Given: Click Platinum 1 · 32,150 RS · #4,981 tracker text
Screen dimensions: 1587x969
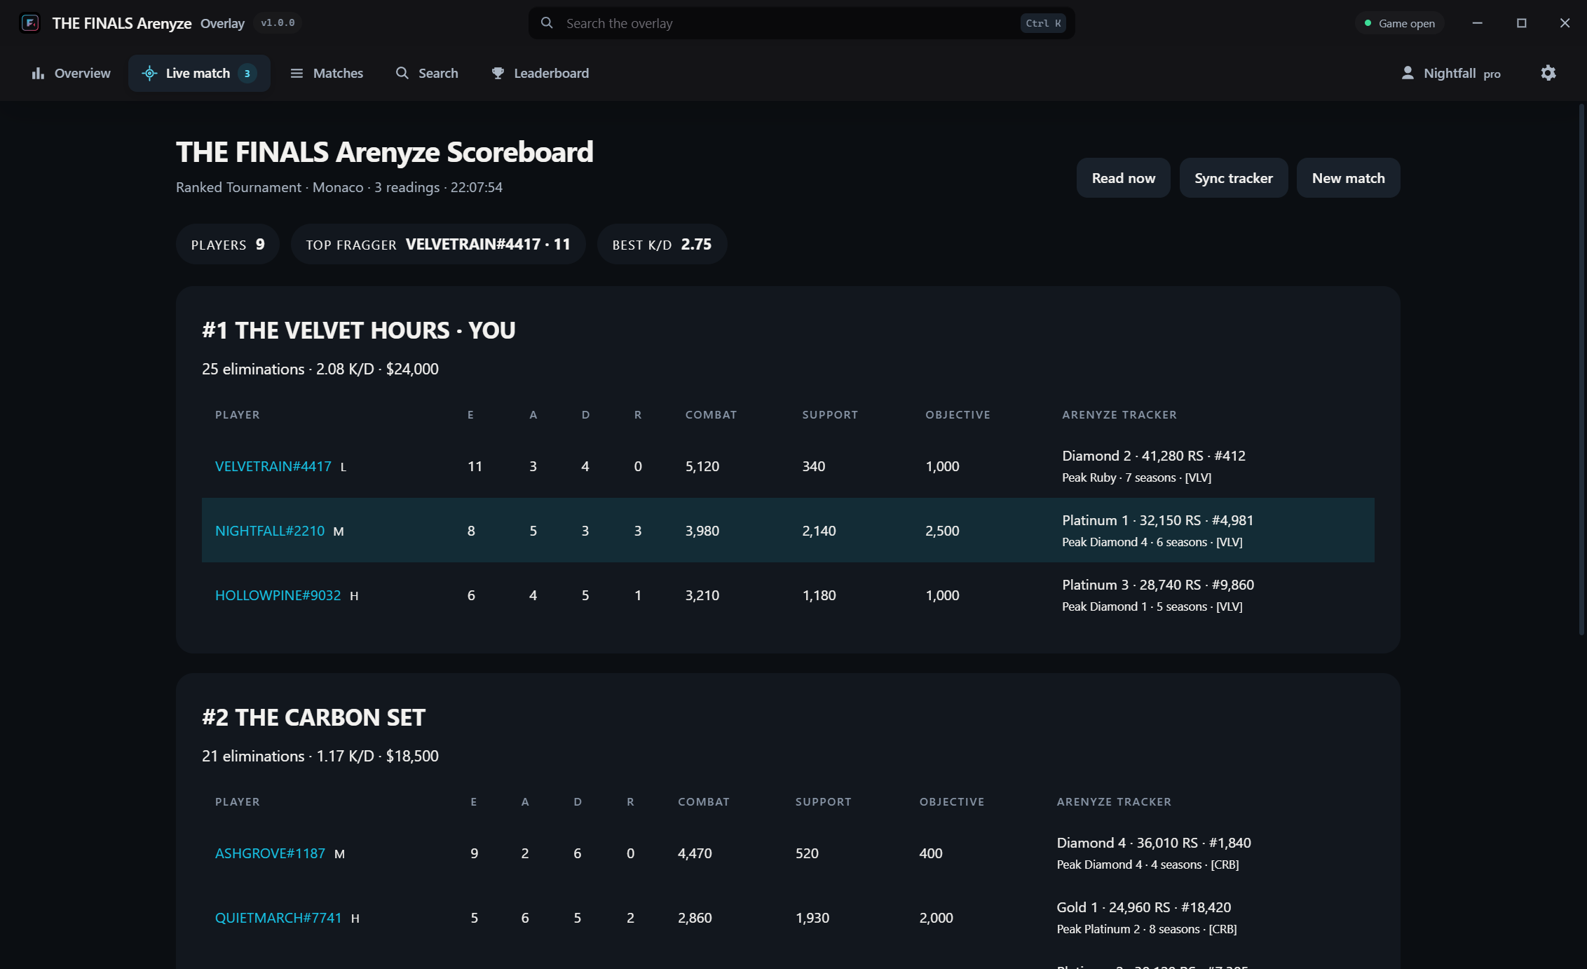Looking at the screenshot, I should (x=1157, y=520).
